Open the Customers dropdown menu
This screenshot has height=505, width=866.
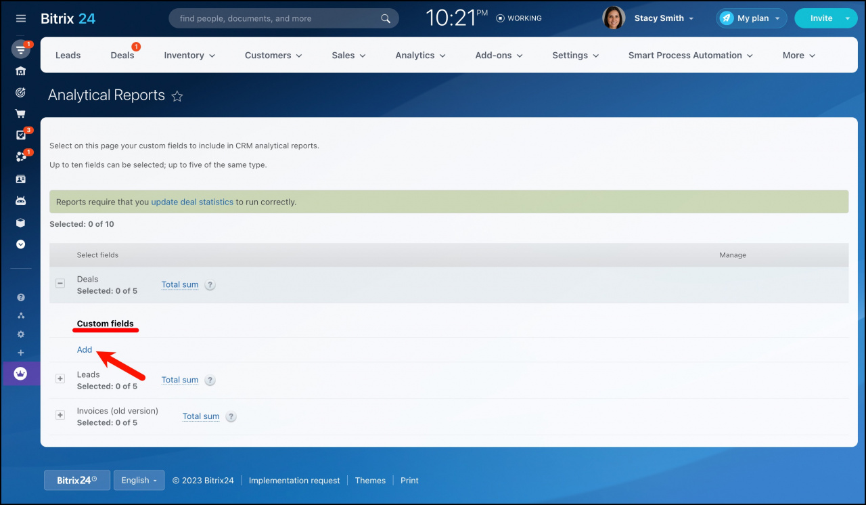[x=273, y=56]
